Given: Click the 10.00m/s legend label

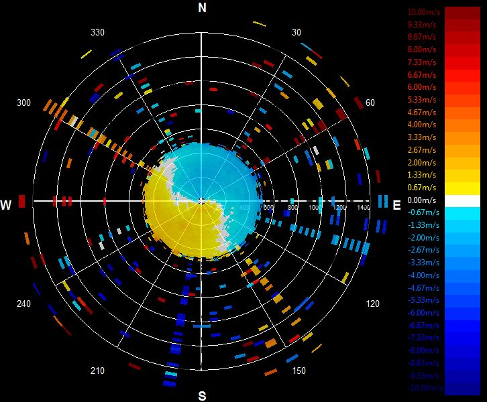Looking at the screenshot, I should [x=424, y=12].
